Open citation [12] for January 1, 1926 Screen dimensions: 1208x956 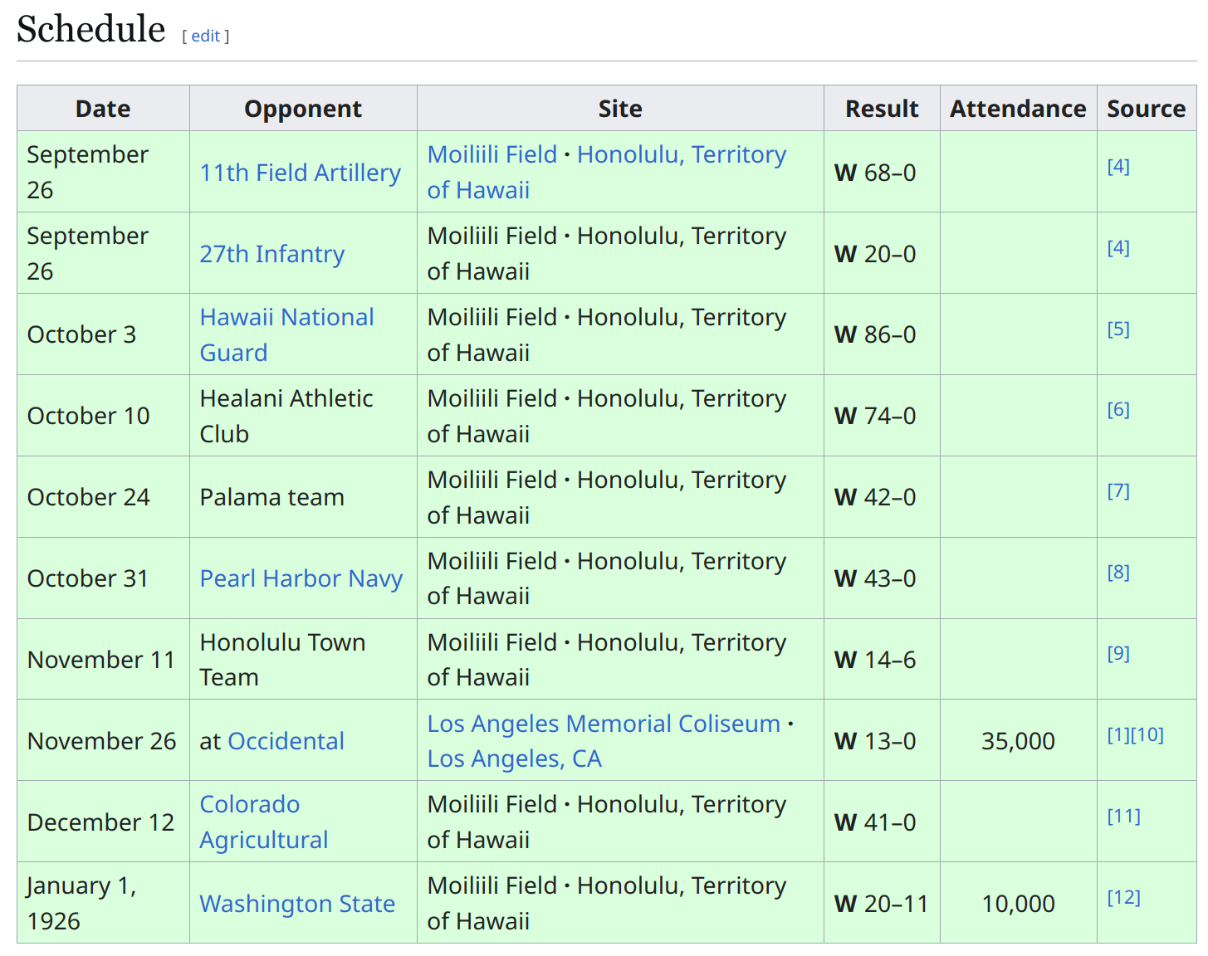(1124, 898)
